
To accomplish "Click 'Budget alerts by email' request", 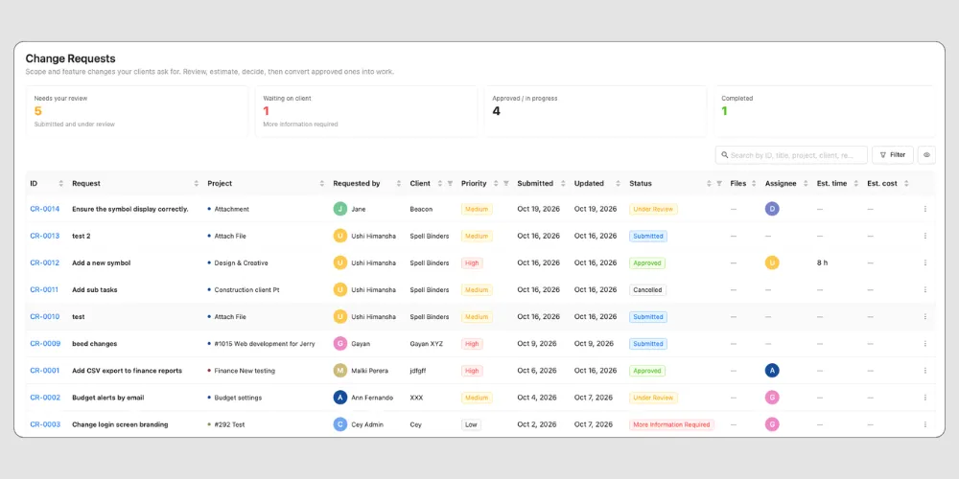I will tap(108, 398).
